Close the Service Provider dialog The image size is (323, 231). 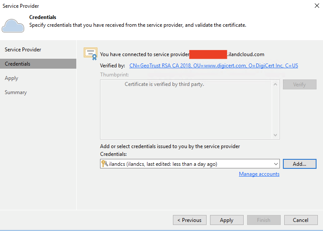point(317,6)
